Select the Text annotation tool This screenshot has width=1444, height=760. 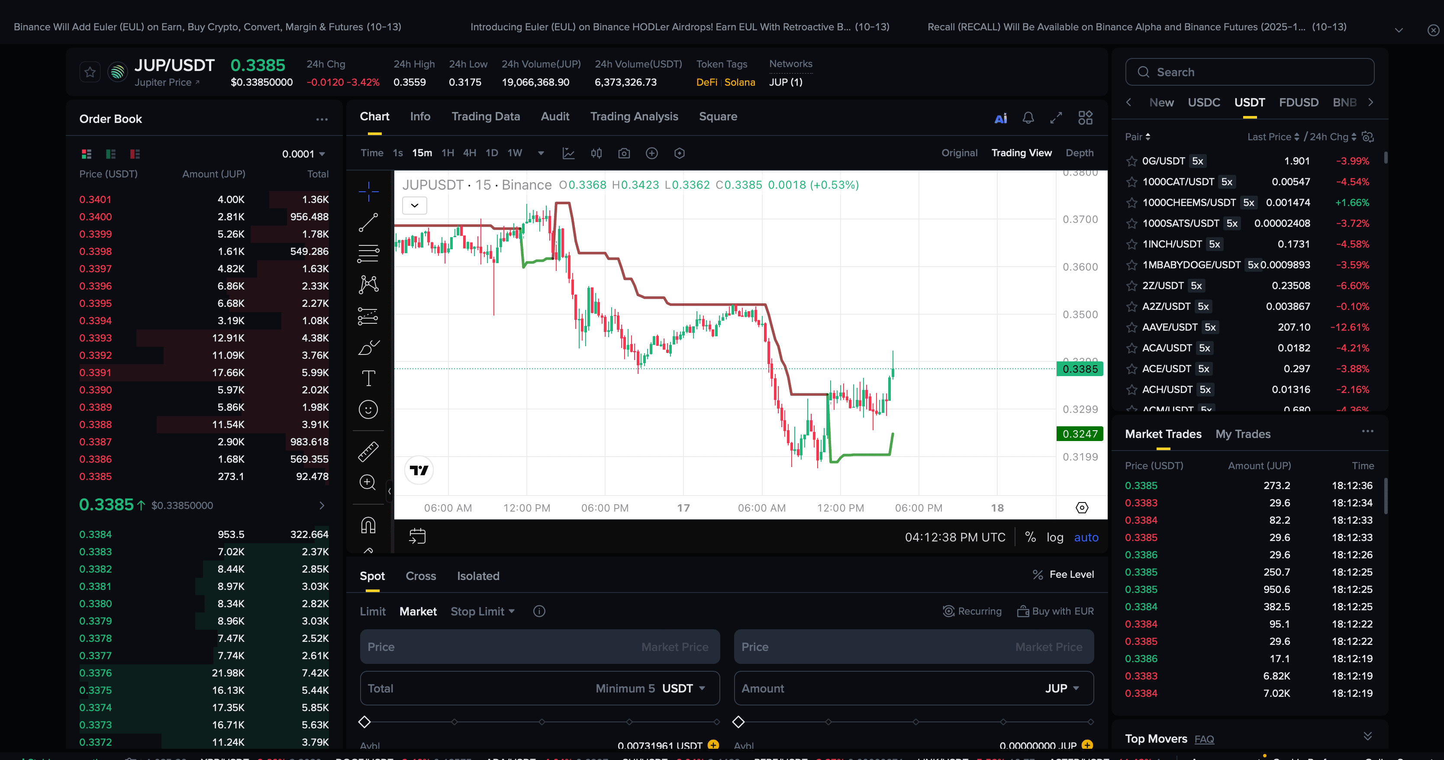pyautogui.click(x=368, y=378)
